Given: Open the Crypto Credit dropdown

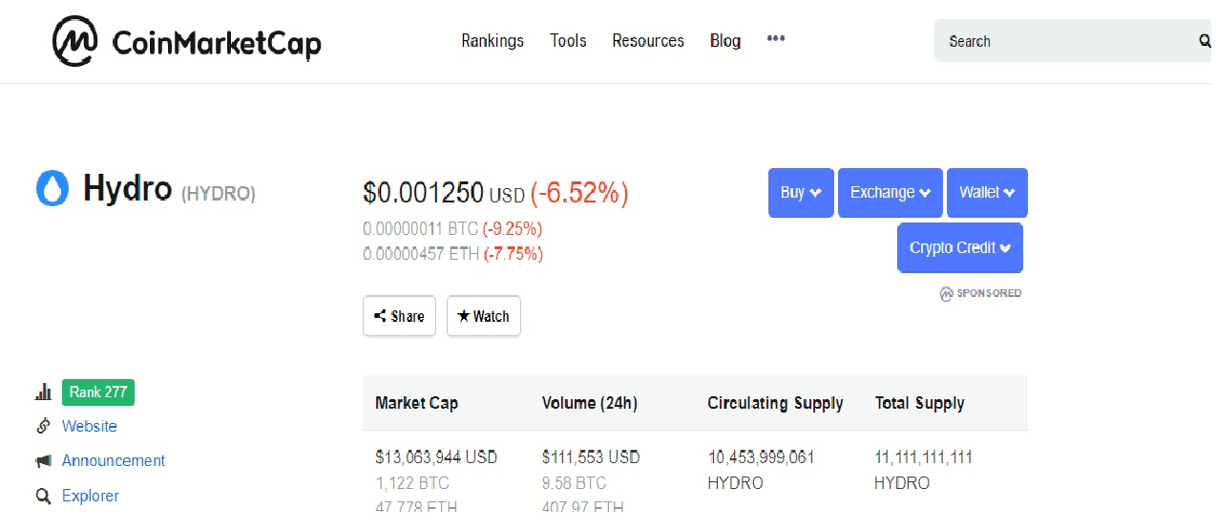Looking at the screenshot, I should coord(959,248).
